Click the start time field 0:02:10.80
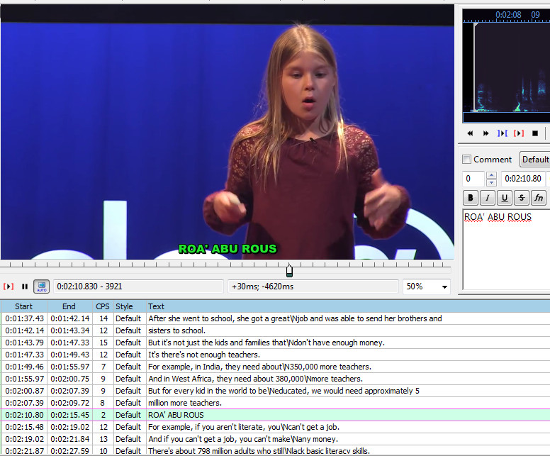Image resolution: width=550 pixels, height=456 pixels. point(522,179)
